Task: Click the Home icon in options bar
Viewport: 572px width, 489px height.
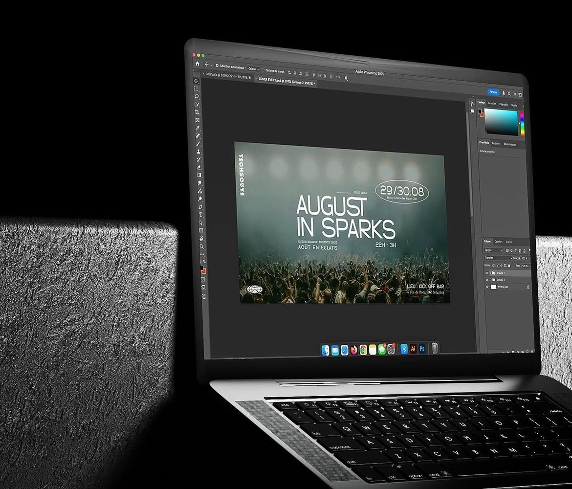Action: tap(198, 64)
